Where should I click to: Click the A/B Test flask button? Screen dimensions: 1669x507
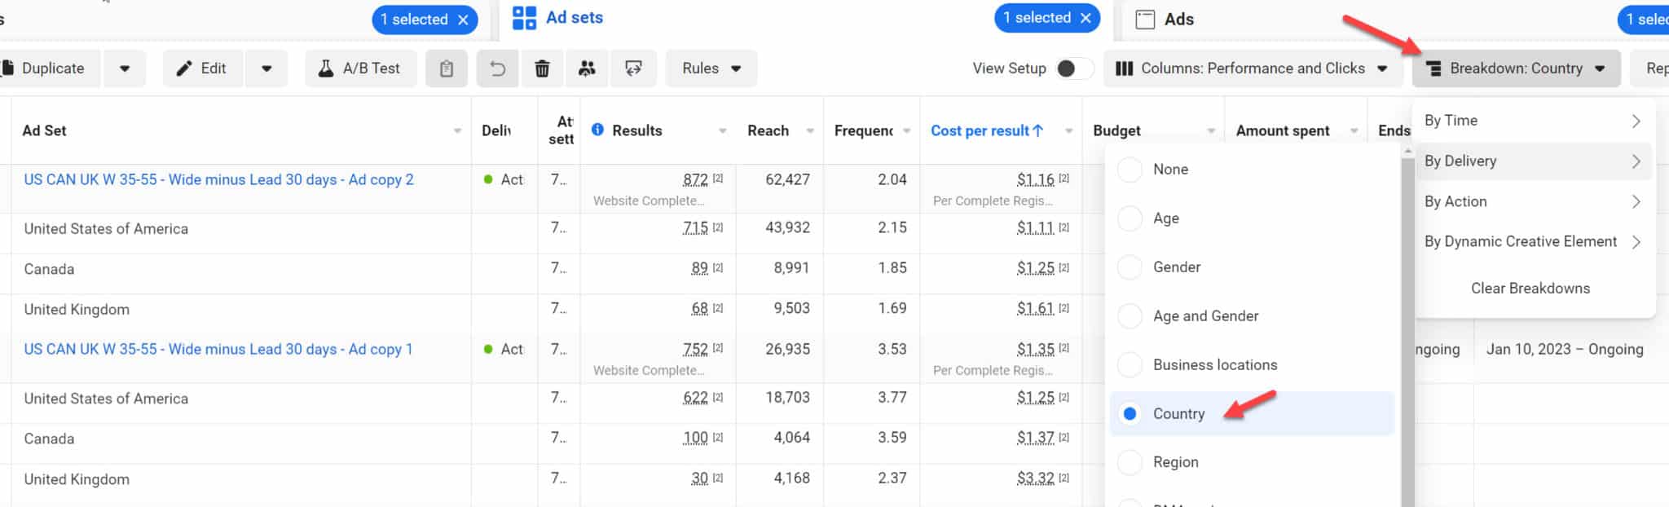(x=360, y=68)
